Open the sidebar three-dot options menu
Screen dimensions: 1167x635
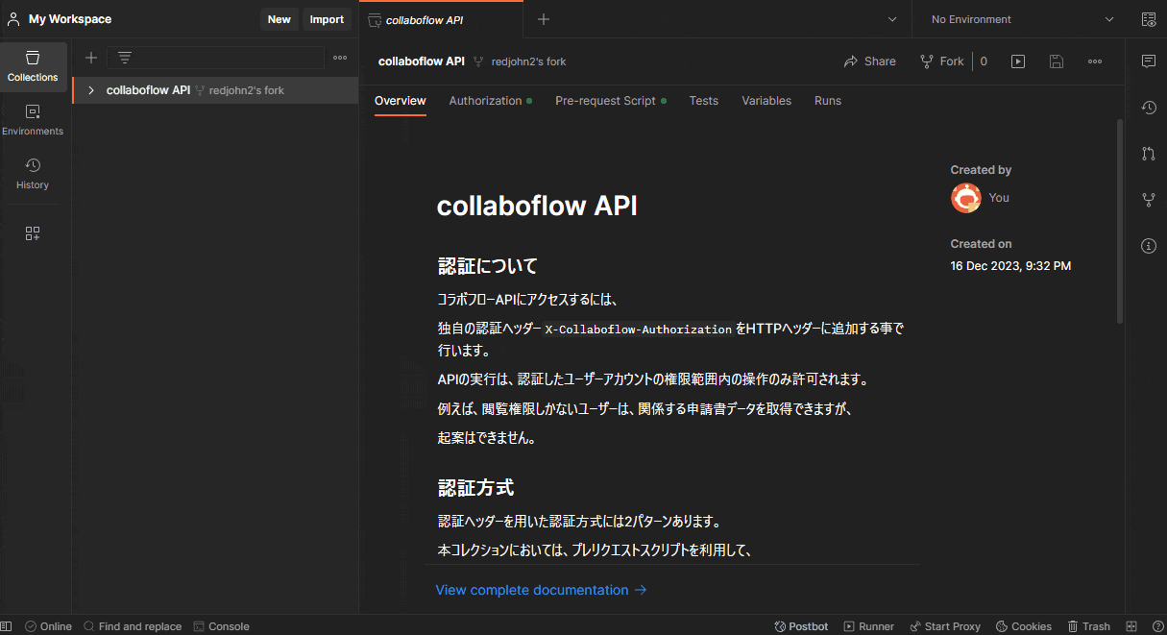click(340, 58)
